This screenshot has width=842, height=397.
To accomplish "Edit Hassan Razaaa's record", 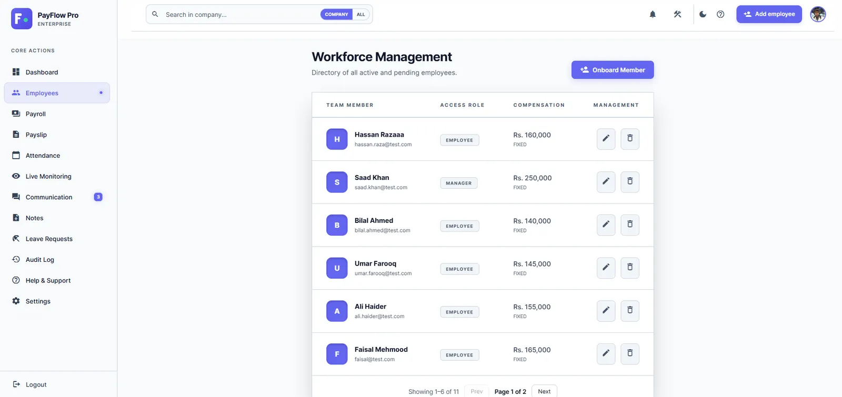I will click(x=606, y=139).
